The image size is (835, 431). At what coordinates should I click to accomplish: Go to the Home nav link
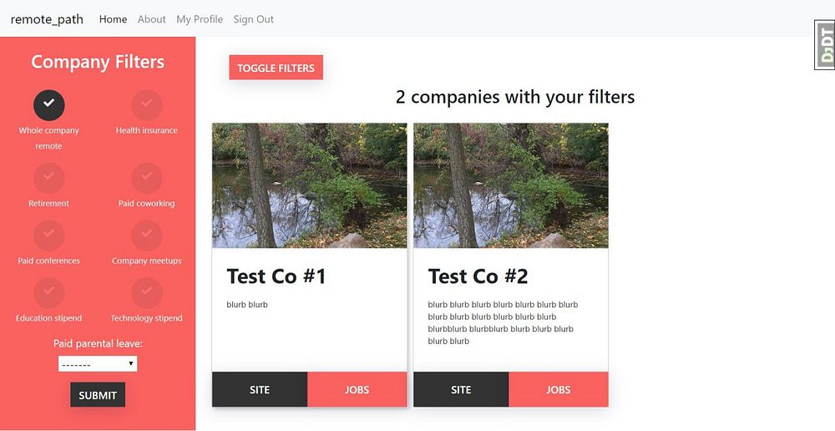click(x=113, y=19)
